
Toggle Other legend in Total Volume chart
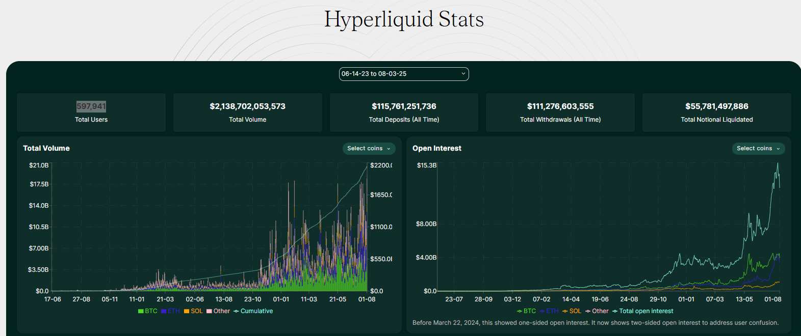(x=218, y=311)
